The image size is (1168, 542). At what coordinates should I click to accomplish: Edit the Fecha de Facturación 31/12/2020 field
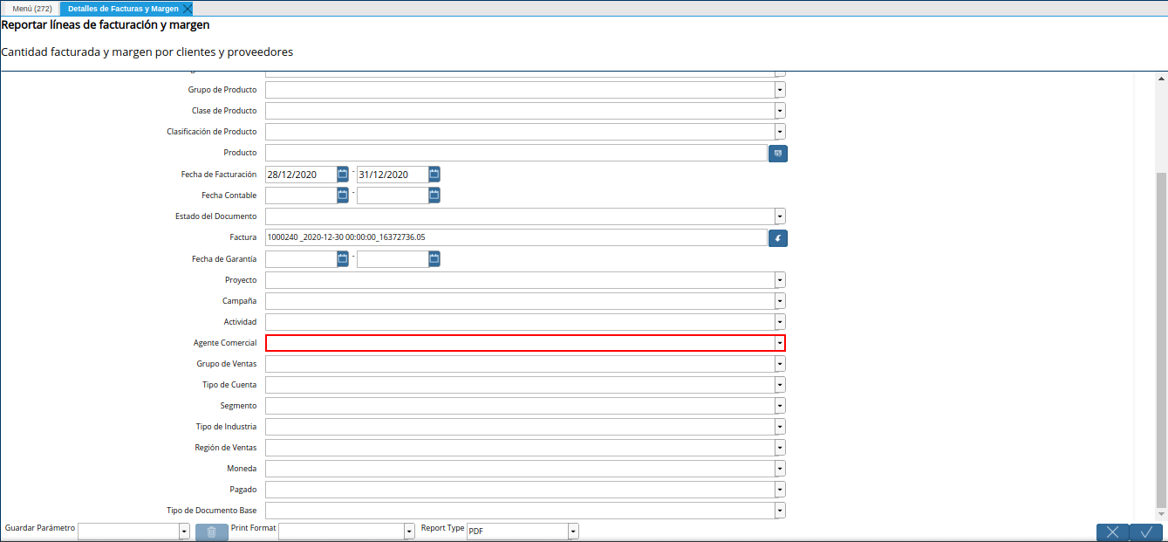(x=393, y=175)
